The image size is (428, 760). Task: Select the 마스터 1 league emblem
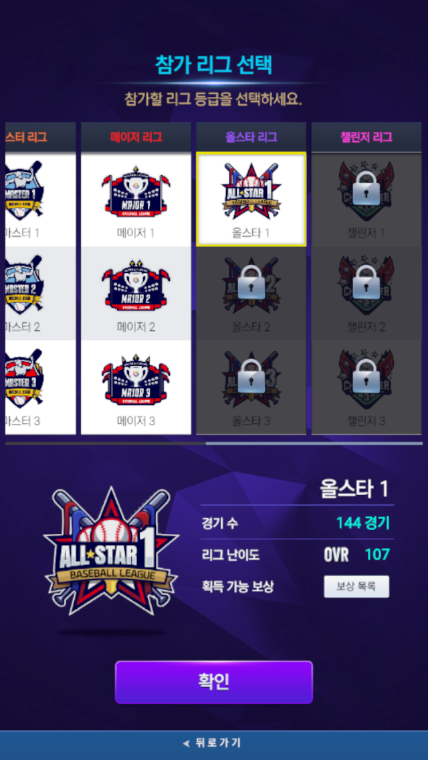click(24, 189)
